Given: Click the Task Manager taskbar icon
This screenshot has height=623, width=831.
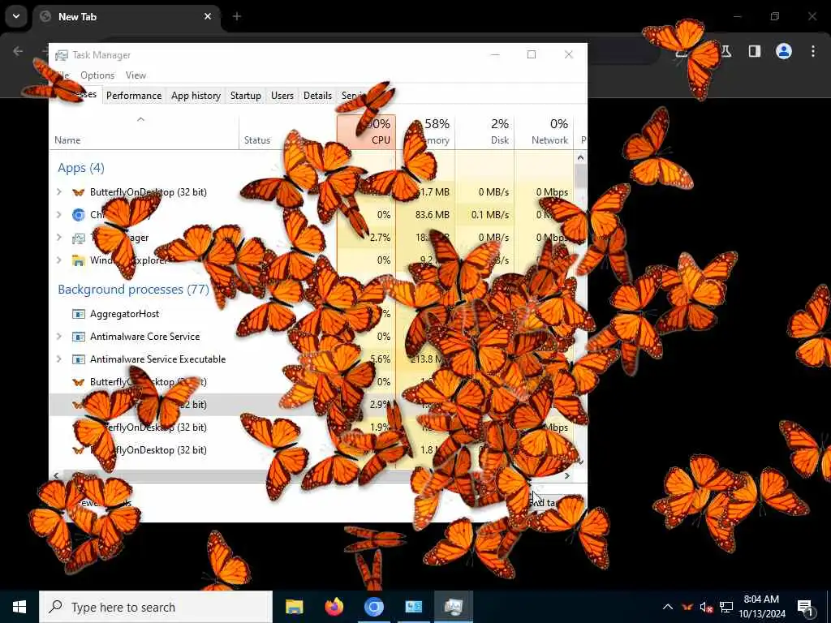Looking at the screenshot, I should point(454,607).
